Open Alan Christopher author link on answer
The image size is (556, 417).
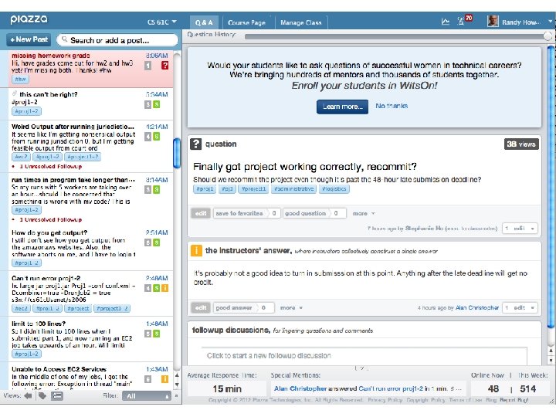click(477, 308)
